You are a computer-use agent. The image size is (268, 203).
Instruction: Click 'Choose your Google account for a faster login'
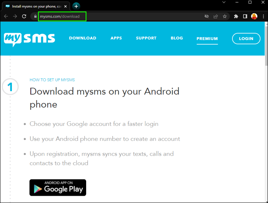click(94, 124)
